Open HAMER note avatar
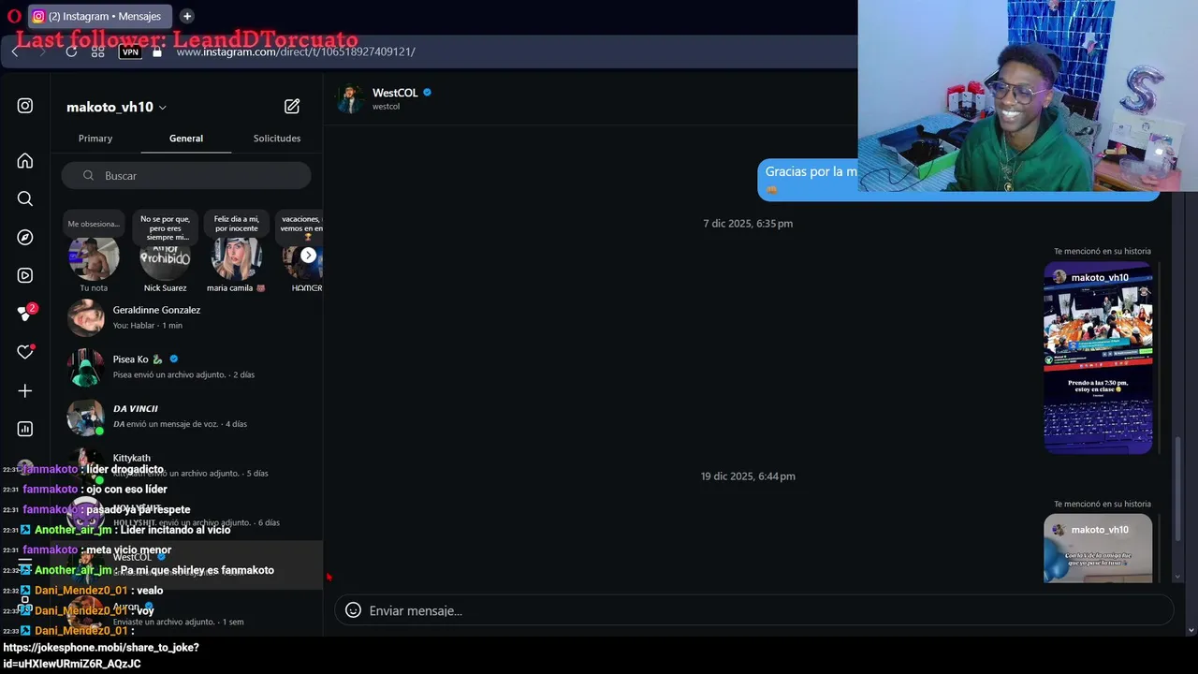The width and height of the screenshot is (1198, 674). pos(304,262)
